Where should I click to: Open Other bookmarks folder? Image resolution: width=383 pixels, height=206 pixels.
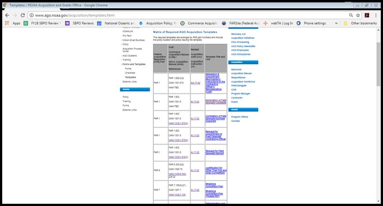coord(360,23)
